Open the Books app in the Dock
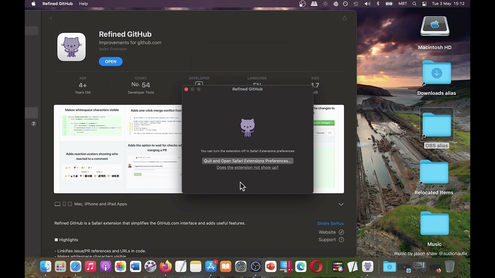The image size is (495, 278). [x=226, y=266]
